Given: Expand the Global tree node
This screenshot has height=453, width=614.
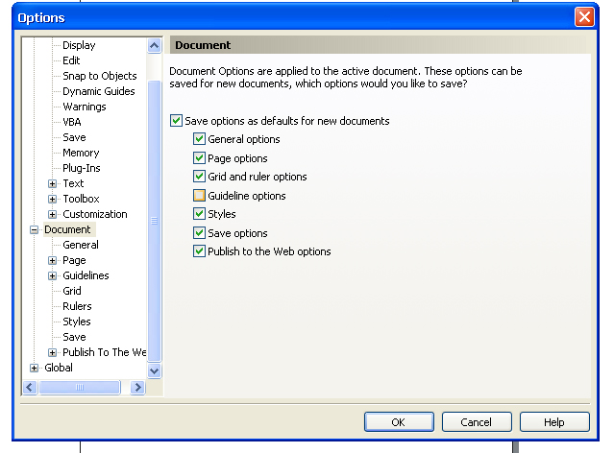Looking at the screenshot, I should (34, 368).
